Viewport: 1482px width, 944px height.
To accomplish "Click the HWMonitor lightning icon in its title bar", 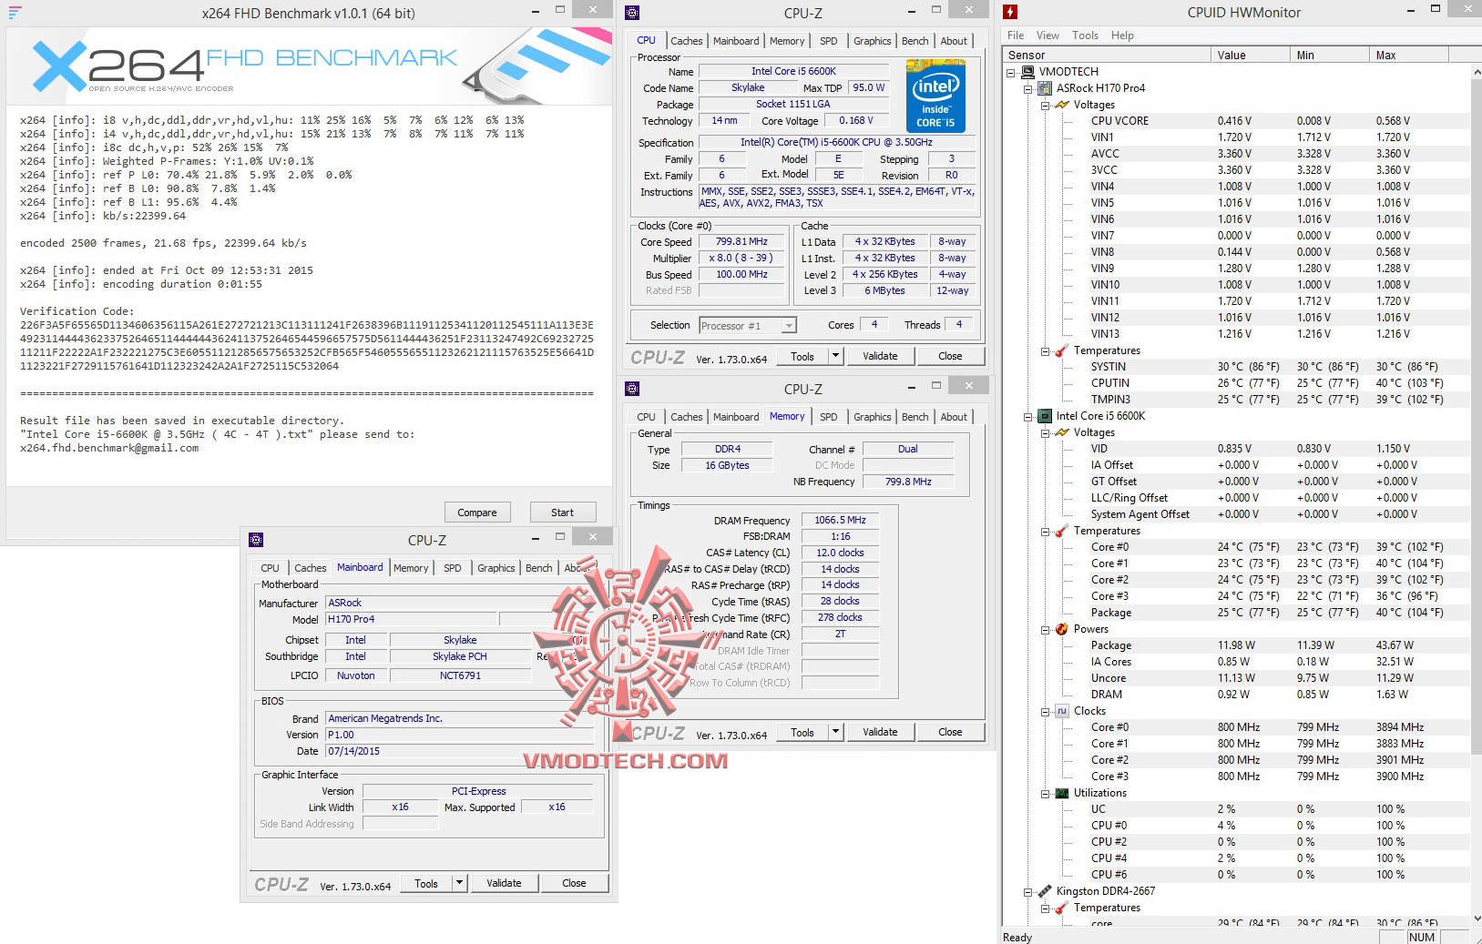I will coord(1010,12).
